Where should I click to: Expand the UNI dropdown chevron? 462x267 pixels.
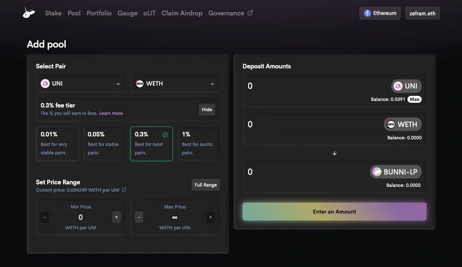118,84
